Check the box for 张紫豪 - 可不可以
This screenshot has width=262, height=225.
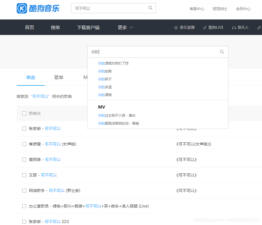pyautogui.click(x=24, y=129)
